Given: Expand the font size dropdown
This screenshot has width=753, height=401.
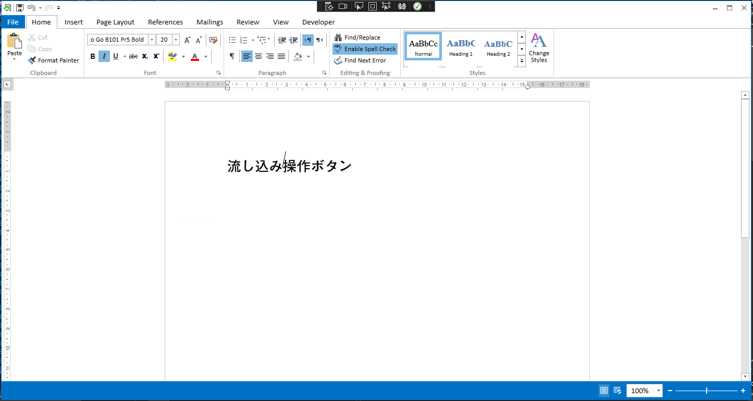Looking at the screenshot, I should (x=176, y=40).
